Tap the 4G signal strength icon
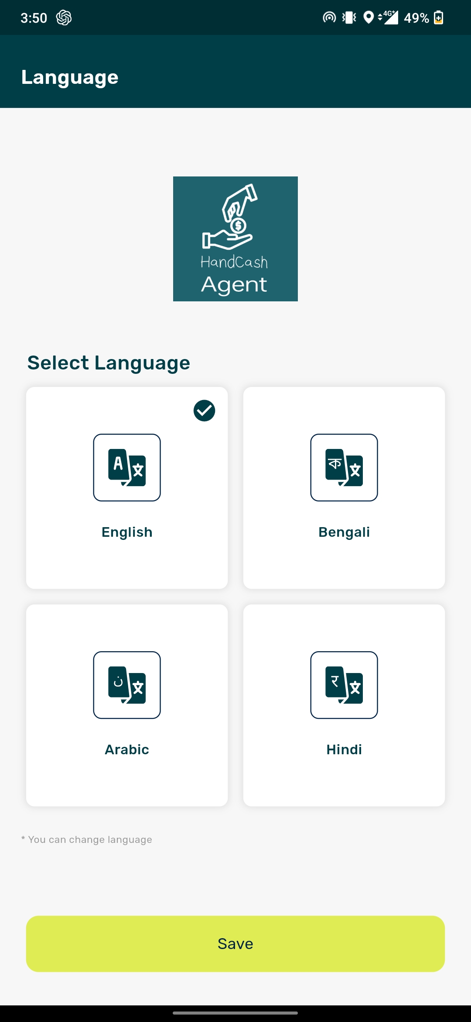The height and width of the screenshot is (1022, 471). [x=388, y=17]
